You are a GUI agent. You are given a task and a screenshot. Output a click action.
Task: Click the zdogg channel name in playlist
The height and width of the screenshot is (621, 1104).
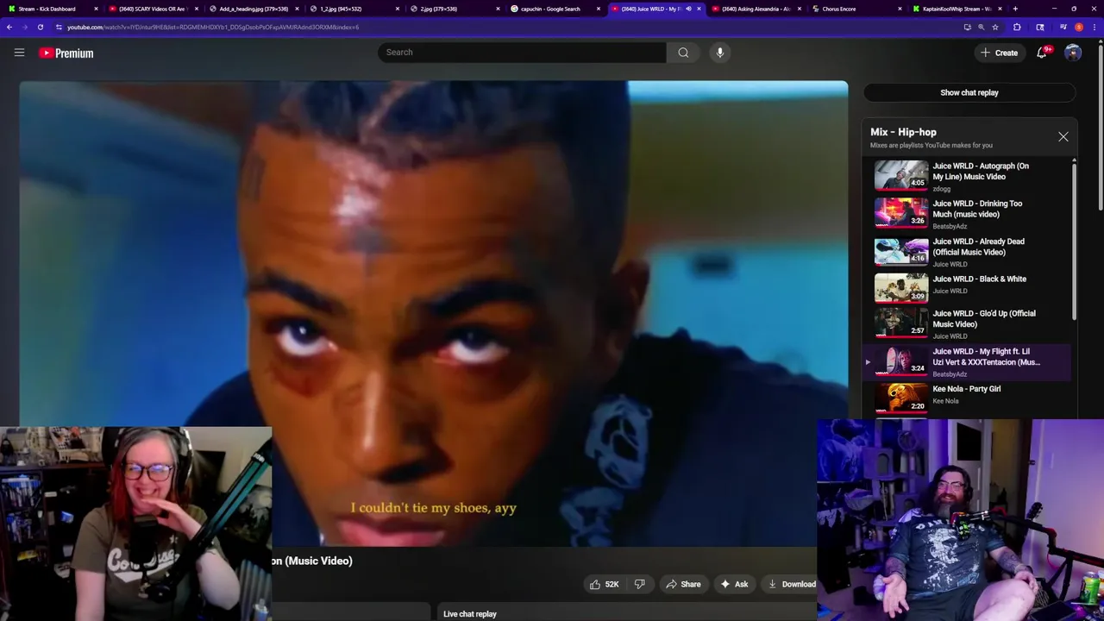[941, 189]
